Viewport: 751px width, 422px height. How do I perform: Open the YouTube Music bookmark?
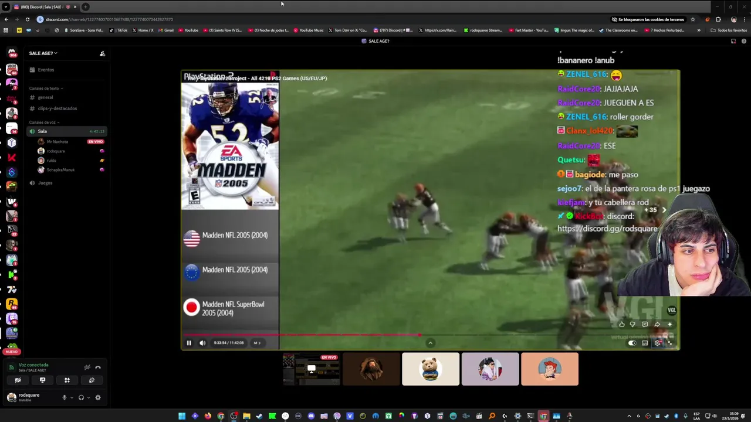tap(309, 30)
